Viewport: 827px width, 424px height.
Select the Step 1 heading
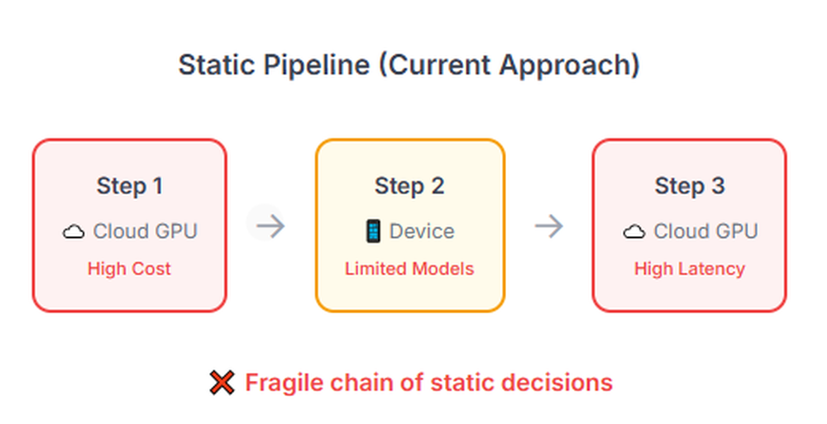[x=130, y=186]
